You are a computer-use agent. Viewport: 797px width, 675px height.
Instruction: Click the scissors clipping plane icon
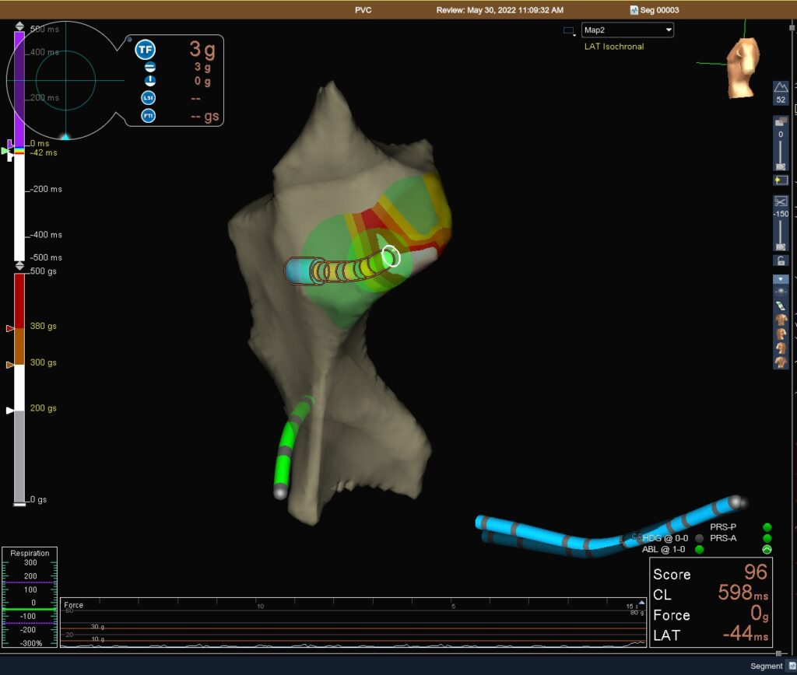(x=781, y=201)
